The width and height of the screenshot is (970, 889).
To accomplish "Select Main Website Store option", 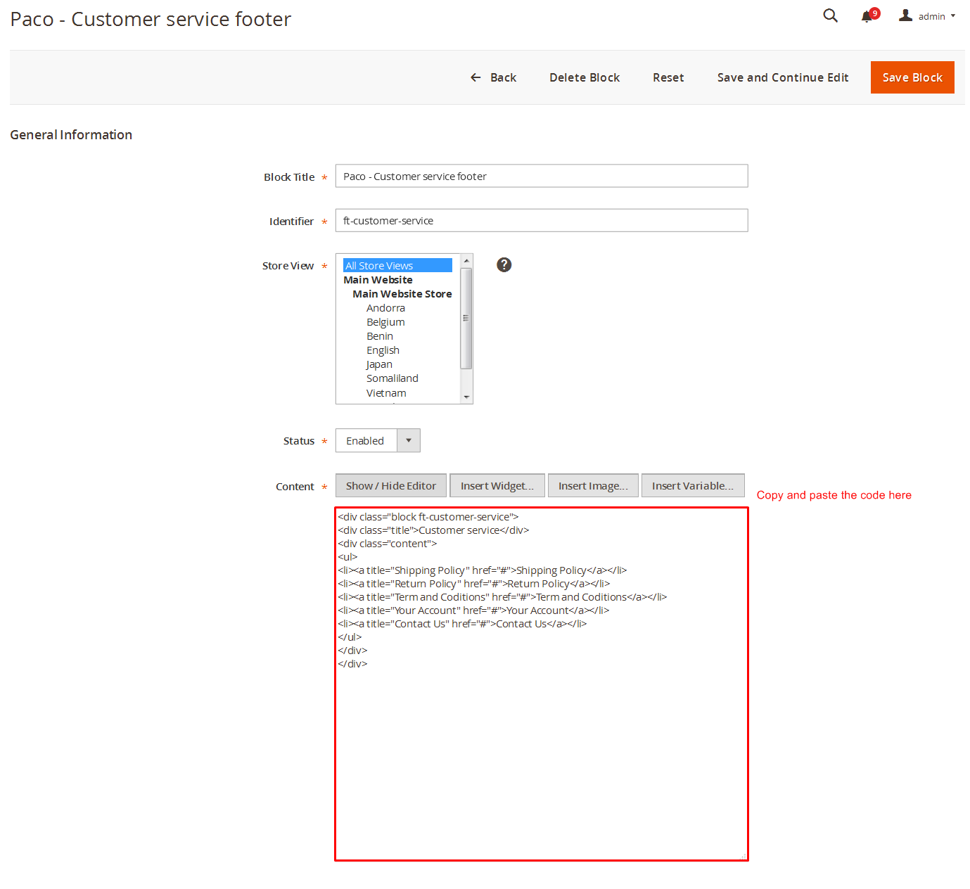I will (x=402, y=294).
